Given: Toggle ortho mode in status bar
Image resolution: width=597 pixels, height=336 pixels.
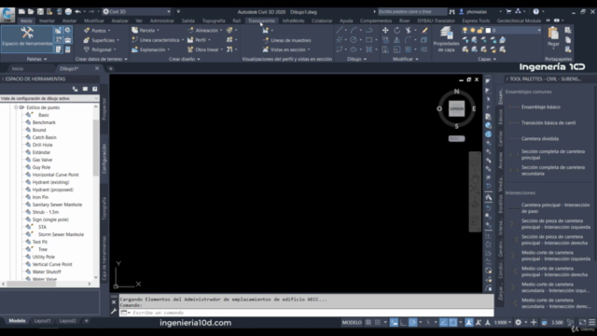Looking at the screenshot, I should (x=403, y=322).
